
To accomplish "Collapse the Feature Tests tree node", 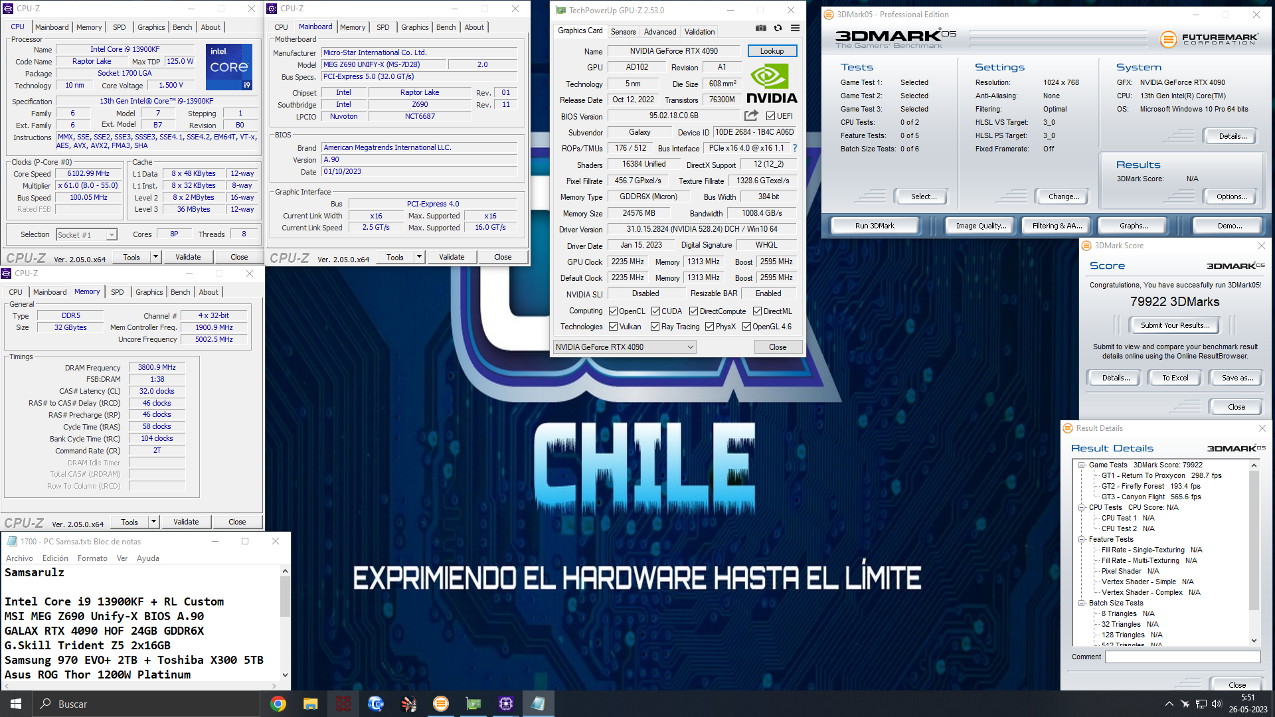I will tap(1081, 539).
